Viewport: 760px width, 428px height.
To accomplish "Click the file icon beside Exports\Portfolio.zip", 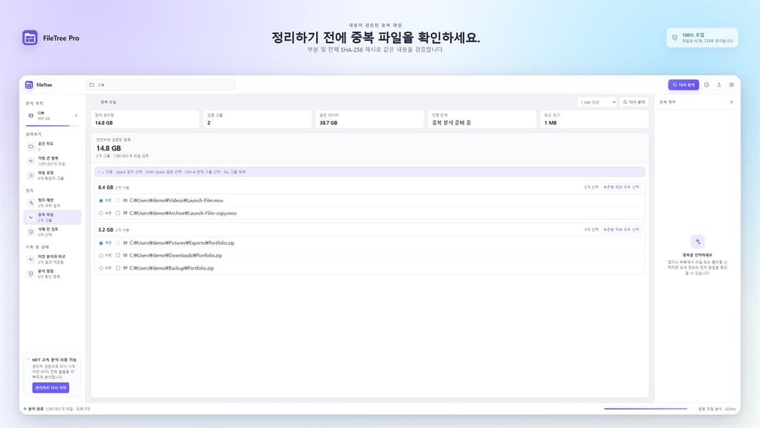I will coord(125,243).
